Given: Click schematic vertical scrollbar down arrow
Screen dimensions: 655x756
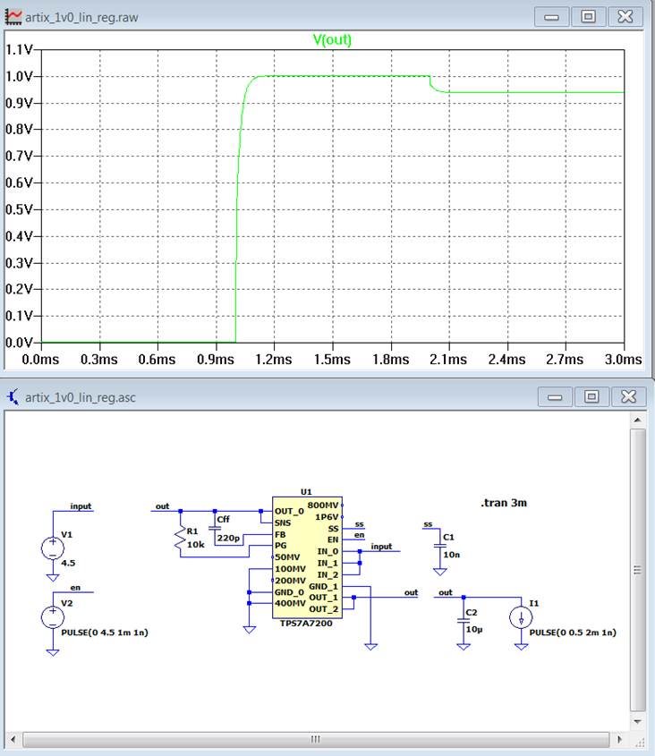Looking at the screenshot, I should coord(637,721).
